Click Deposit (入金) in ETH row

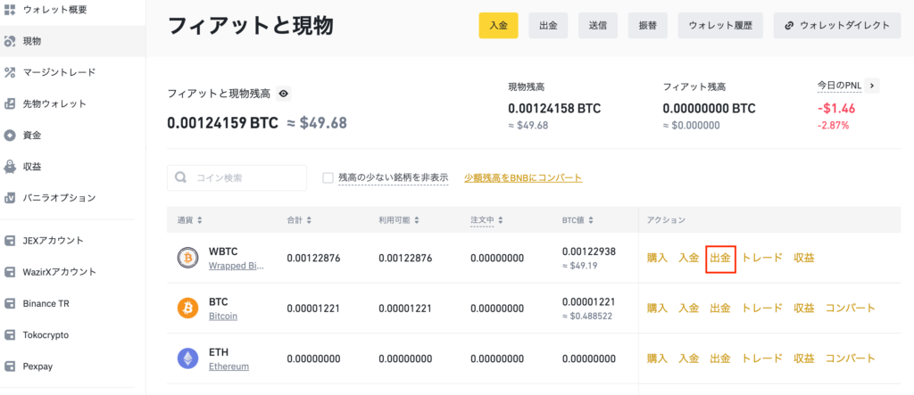click(x=689, y=358)
